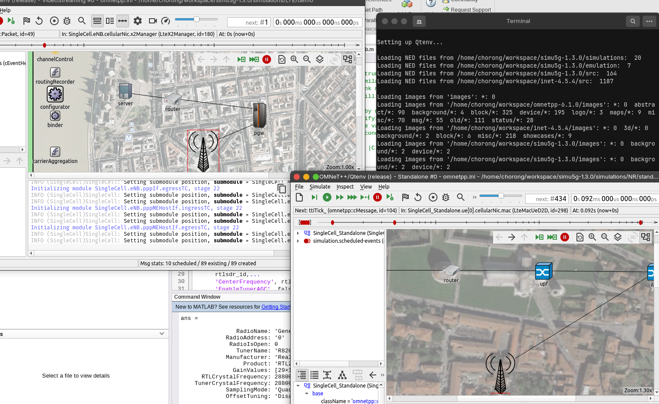Expand the simulation.scheduled-events tree node
Screen dimensions: 659x404
(x=298, y=241)
